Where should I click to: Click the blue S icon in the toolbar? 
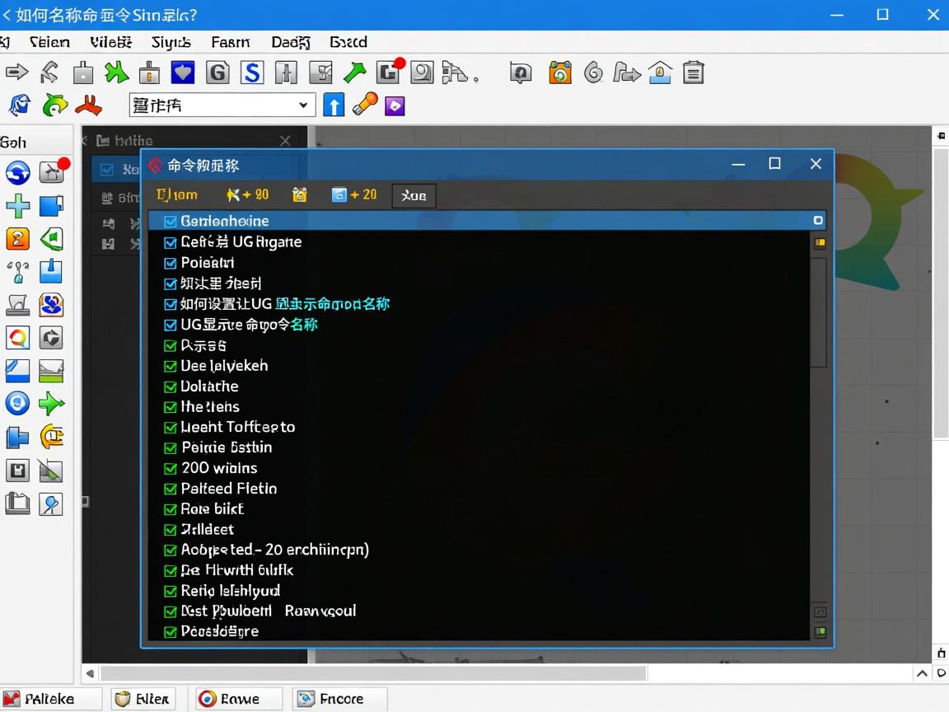[251, 73]
